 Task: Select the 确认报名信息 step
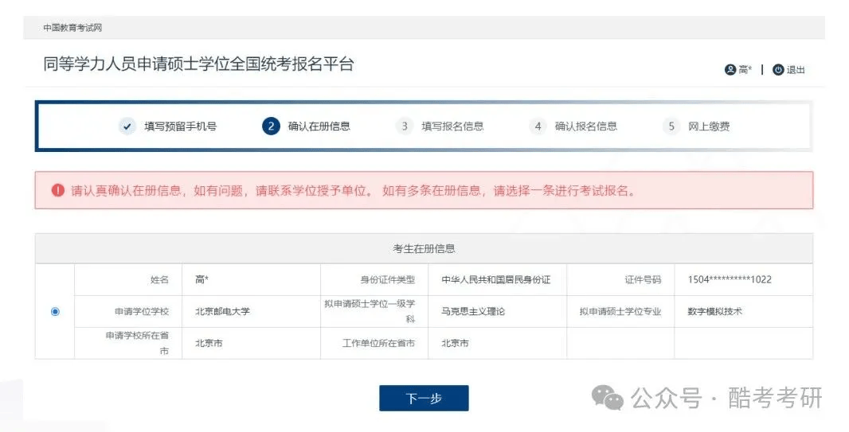586,126
